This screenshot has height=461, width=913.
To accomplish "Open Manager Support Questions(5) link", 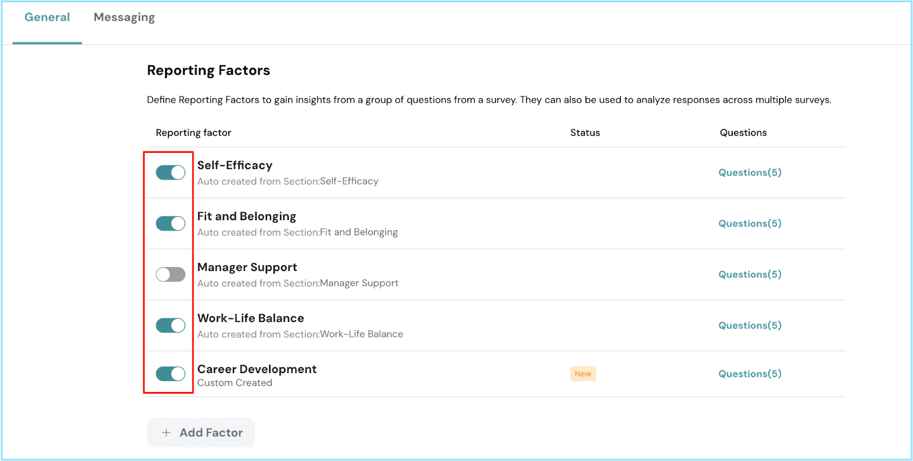I will pos(749,274).
